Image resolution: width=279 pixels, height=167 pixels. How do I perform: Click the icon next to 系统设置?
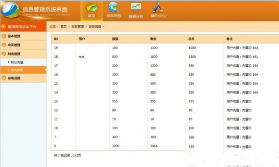pyautogui.click(x=4, y=78)
